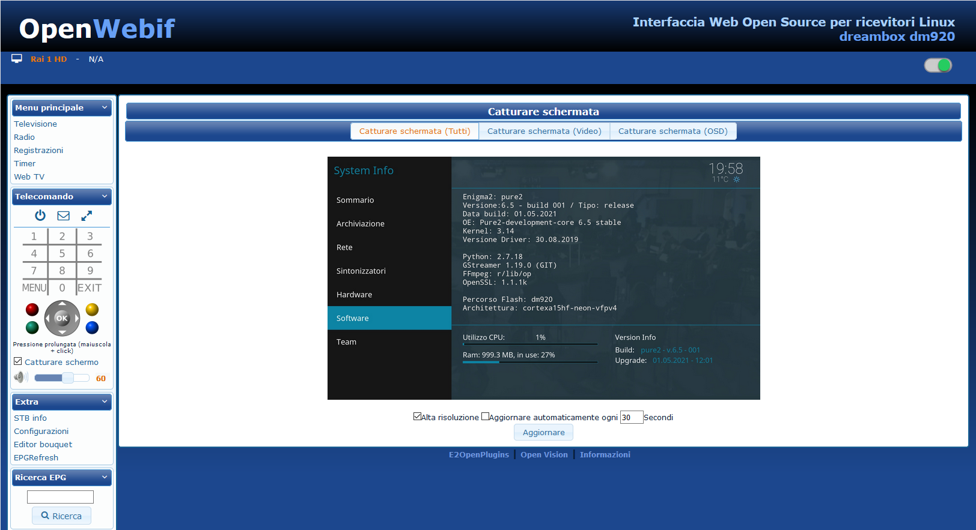Open the Open Vision footer link
Screen dimensions: 976x530
pyautogui.click(x=544, y=454)
